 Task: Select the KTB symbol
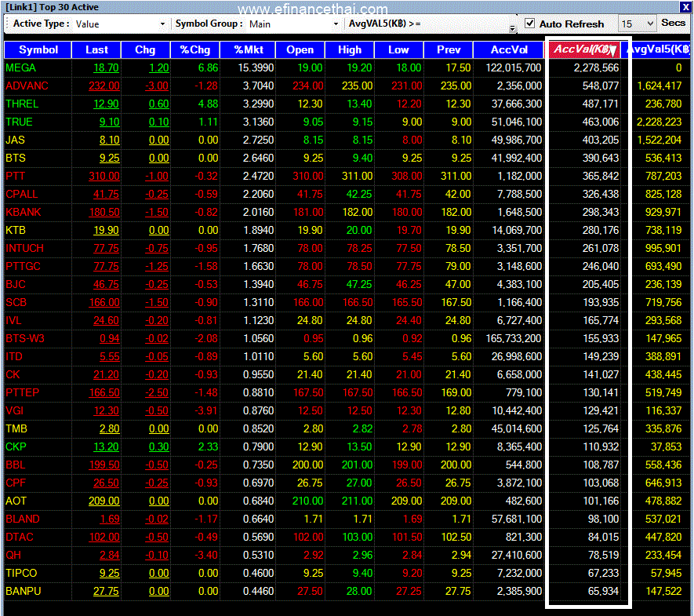pyautogui.click(x=16, y=230)
